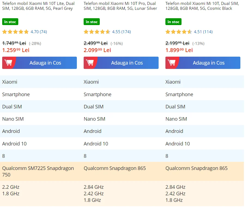Image resolution: width=245 pixels, height=207 pixels.
Task: Click old price 1.749,99 Lei
Action: coord(14,43)
